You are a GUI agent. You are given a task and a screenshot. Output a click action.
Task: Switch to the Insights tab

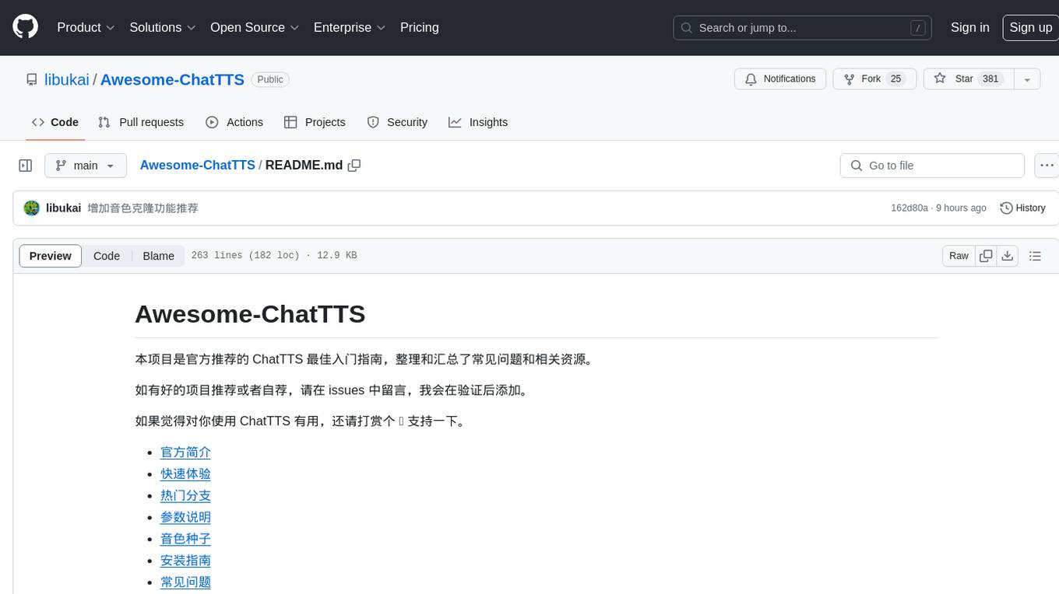click(478, 122)
